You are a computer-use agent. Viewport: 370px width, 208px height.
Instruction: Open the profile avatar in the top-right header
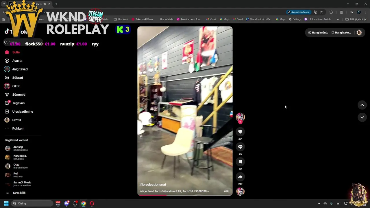click(359, 33)
